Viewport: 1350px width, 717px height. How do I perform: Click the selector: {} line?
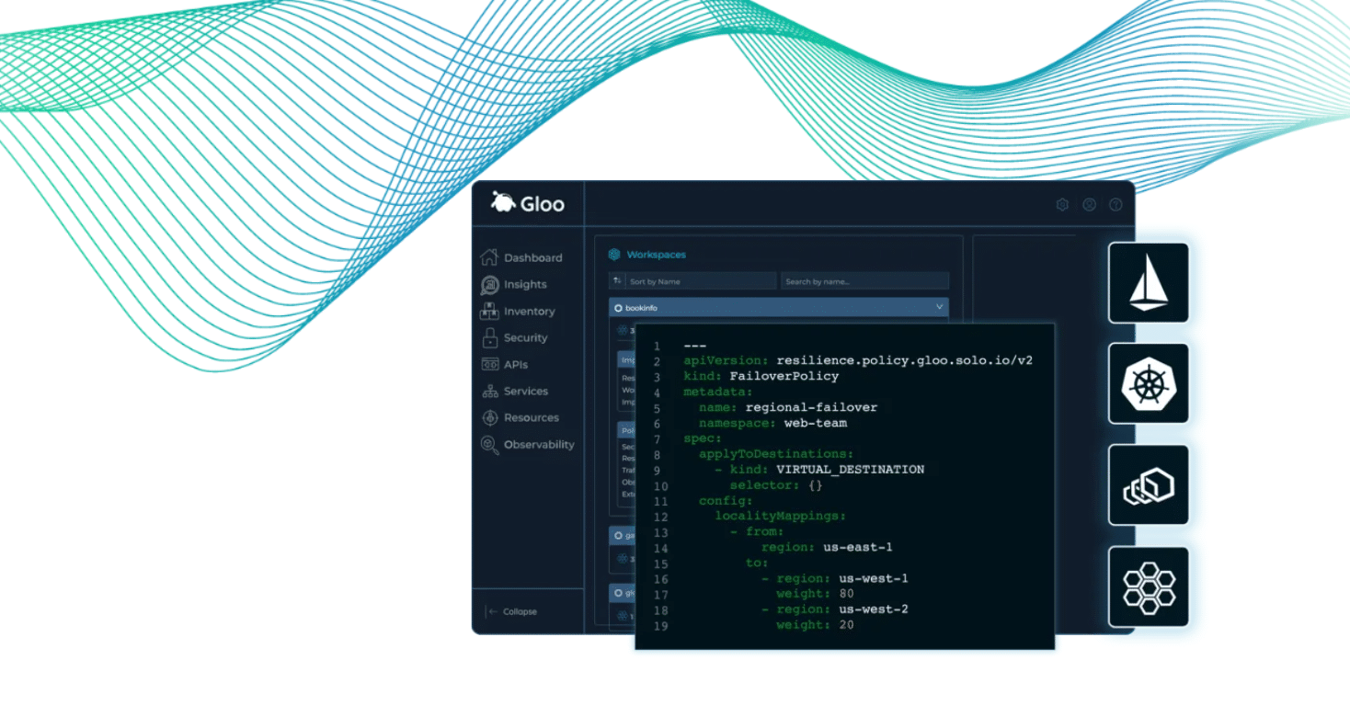pos(776,485)
